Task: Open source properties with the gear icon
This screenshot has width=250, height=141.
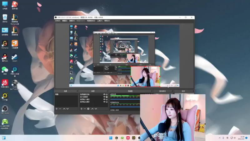Action: [88, 109]
